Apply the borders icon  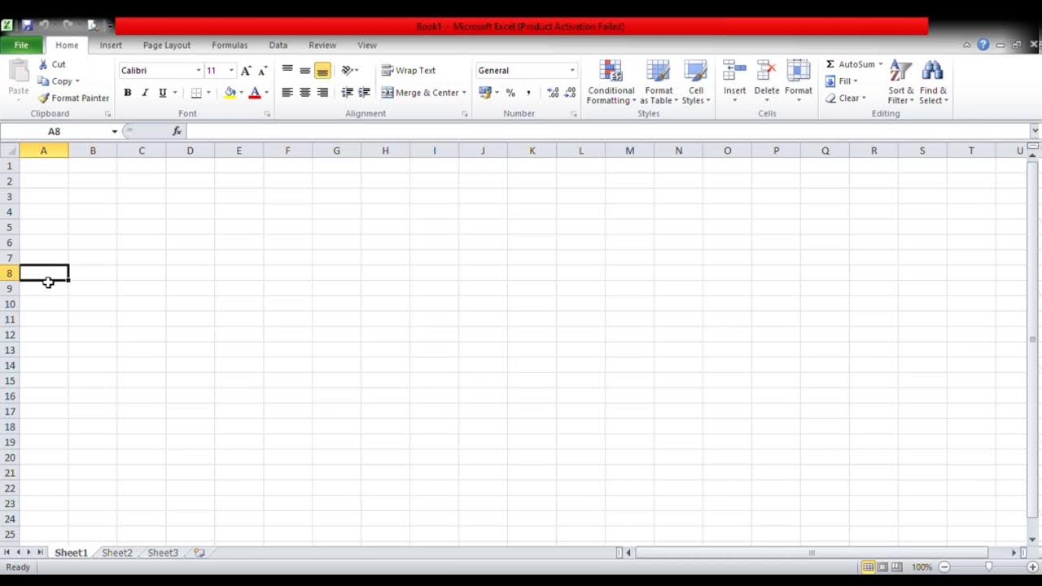196,93
